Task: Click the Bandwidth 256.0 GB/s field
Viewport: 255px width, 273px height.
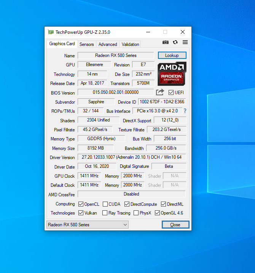Action: pos(166,148)
